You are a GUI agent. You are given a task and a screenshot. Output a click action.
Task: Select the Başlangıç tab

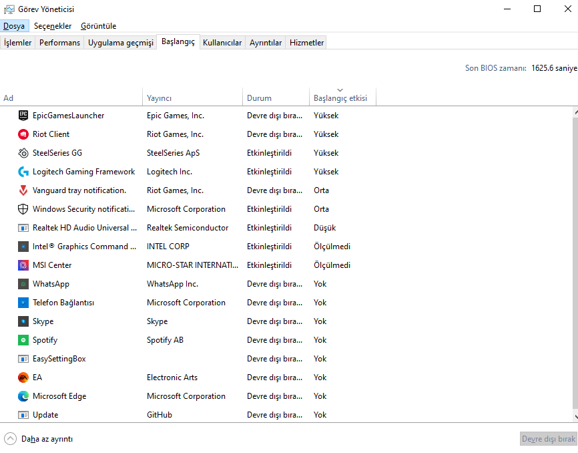(x=178, y=41)
